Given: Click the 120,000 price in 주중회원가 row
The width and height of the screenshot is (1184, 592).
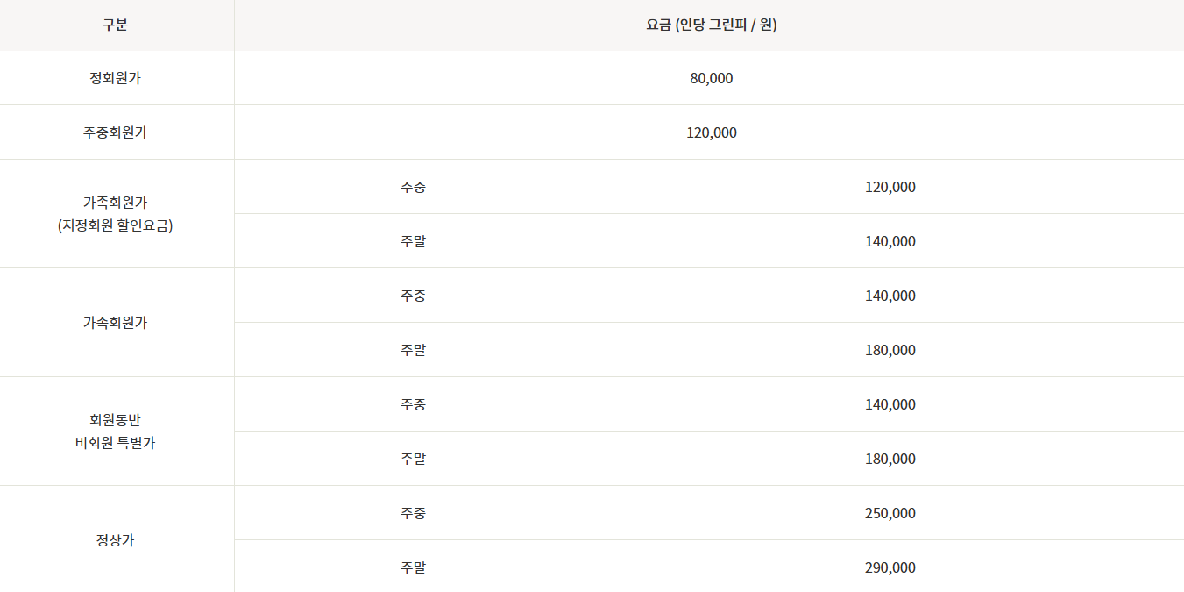Looking at the screenshot, I should point(711,132).
